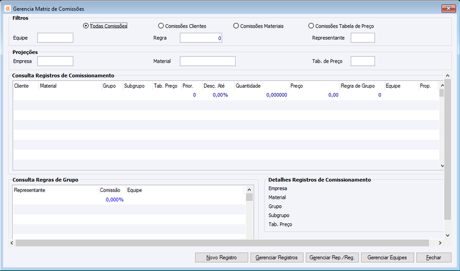Click the horizontal scrollbar left arrow
This screenshot has width=460, height=271.
pos(11,243)
